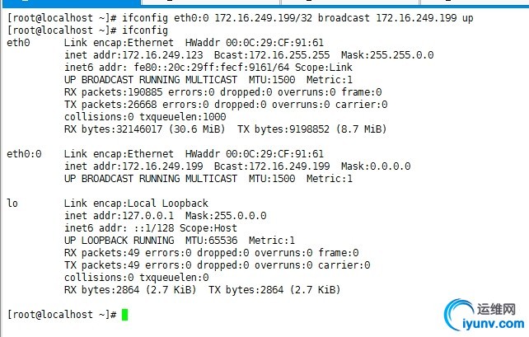Switch to the third session tab
The width and height of the screenshot is (529, 337).
[x=350, y=2]
